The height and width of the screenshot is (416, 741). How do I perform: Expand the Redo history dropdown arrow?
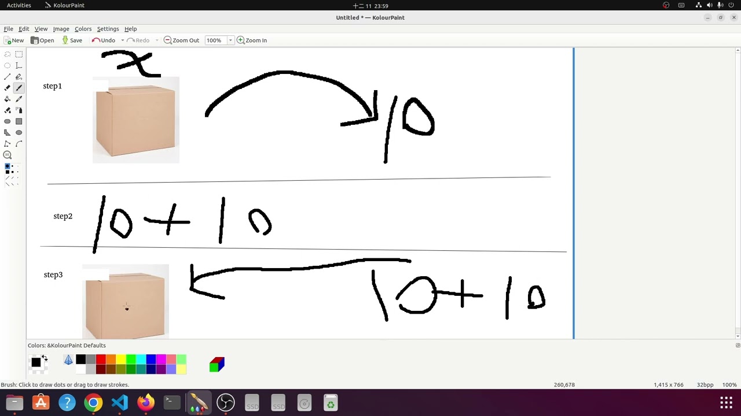click(x=157, y=40)
